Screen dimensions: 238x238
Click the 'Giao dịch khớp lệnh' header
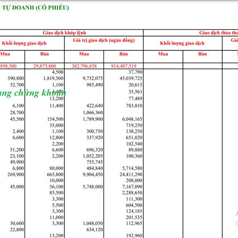point(64,33)
